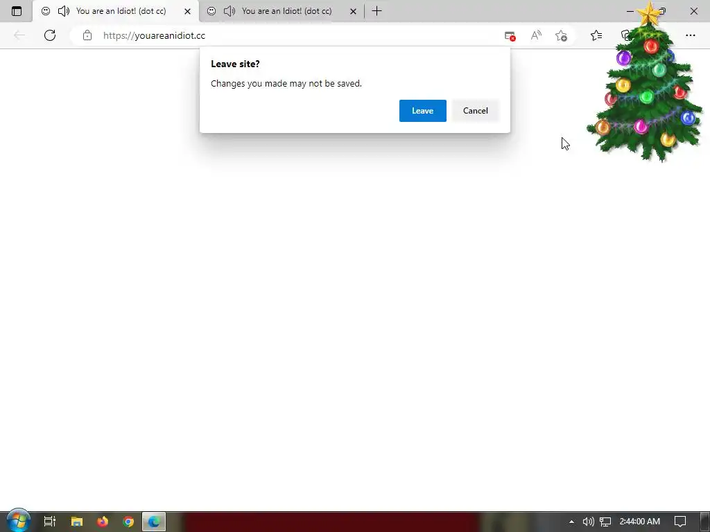Mute audio on the second tab speaker icon

click(230, 11)
